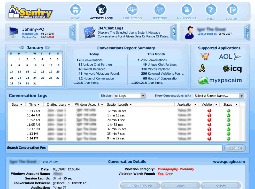This screenshot has width=255, height=189.
Task: Click green status check for 11:05 AM row
Action: (228, 124)
